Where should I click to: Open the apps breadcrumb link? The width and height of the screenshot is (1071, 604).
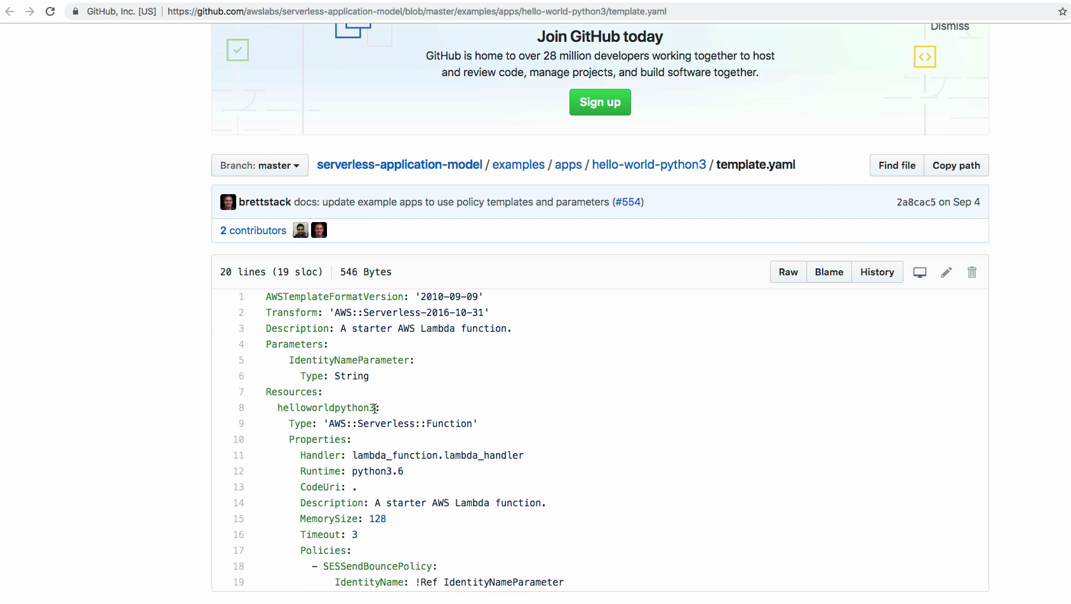click(x=568, y=165)
